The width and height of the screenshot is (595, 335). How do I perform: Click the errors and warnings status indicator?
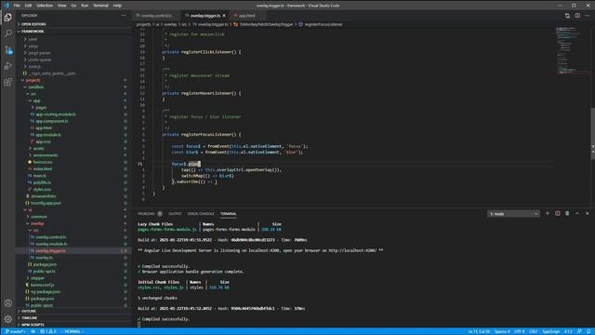pos(48,331)
